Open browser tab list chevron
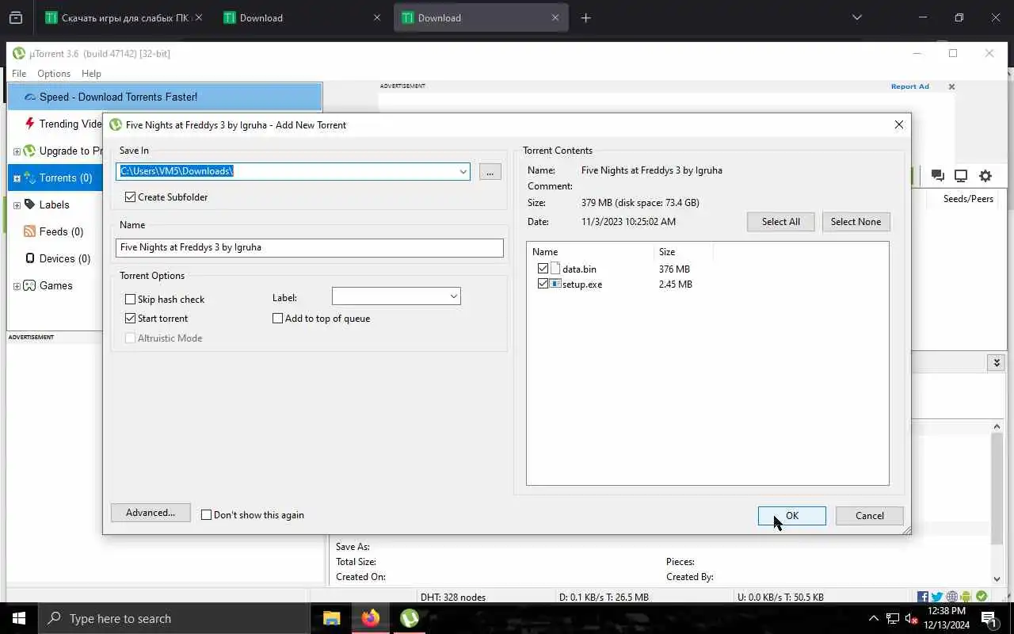Screen dimensions: 1014x634 tap(856, 17)
